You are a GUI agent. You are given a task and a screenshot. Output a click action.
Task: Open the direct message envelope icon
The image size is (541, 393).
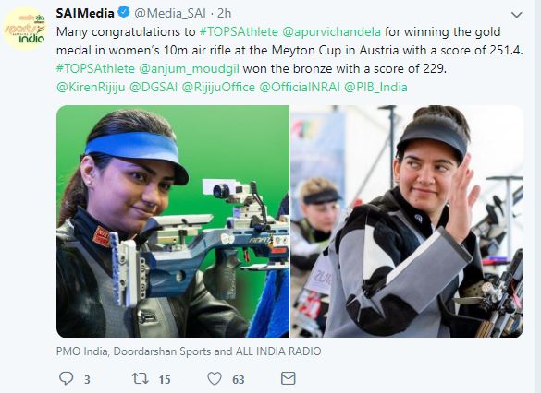289,378
